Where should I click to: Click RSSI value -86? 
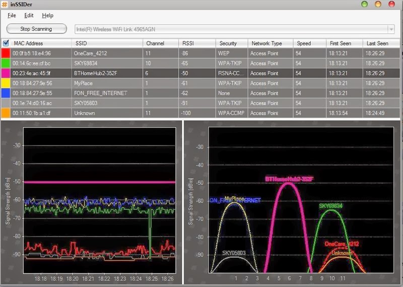pyautogui.click(x=184, y=53)
